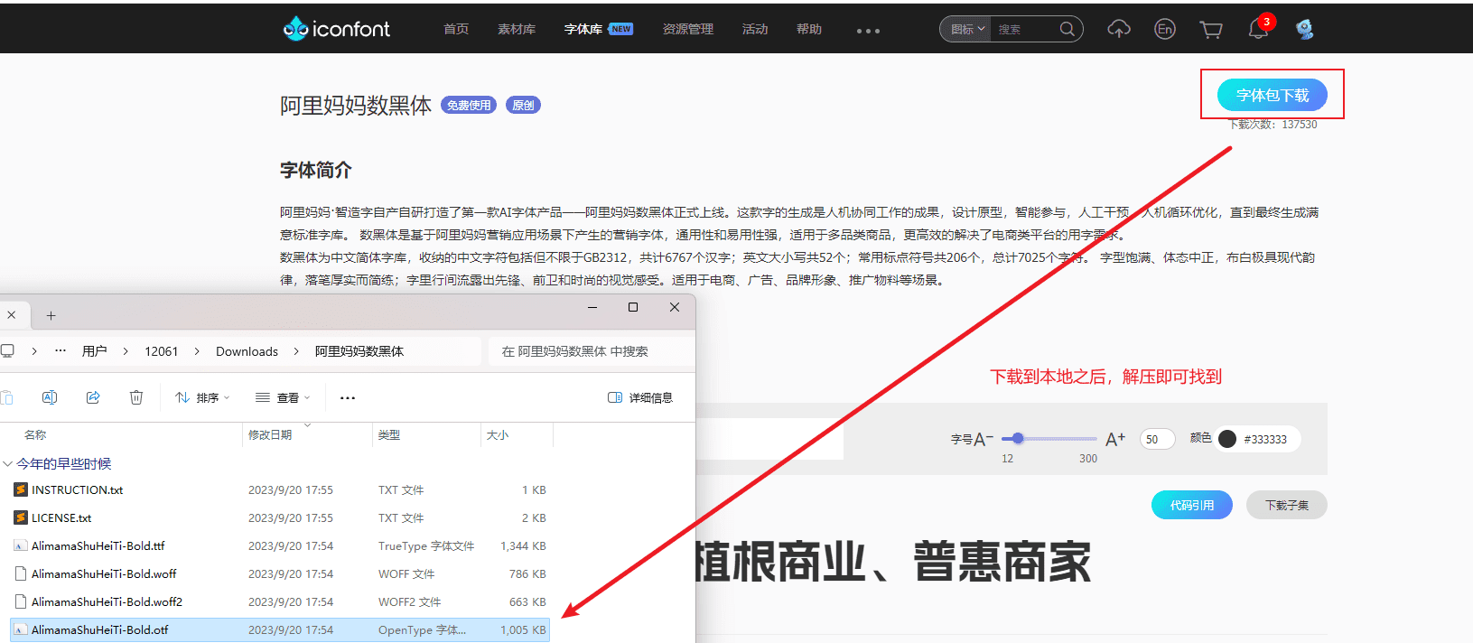Click the 免费使用 tag
The width and height of the screenshot is (1473, 643).
coord(469,106)
